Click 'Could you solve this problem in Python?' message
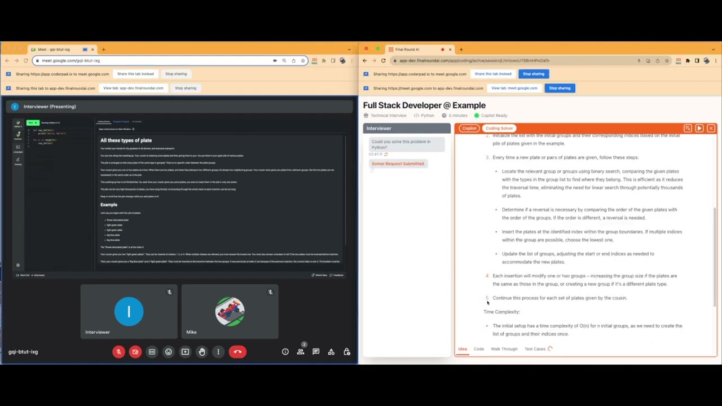The width and height of the screenshot is (722, 406). (x=407, y=144)
